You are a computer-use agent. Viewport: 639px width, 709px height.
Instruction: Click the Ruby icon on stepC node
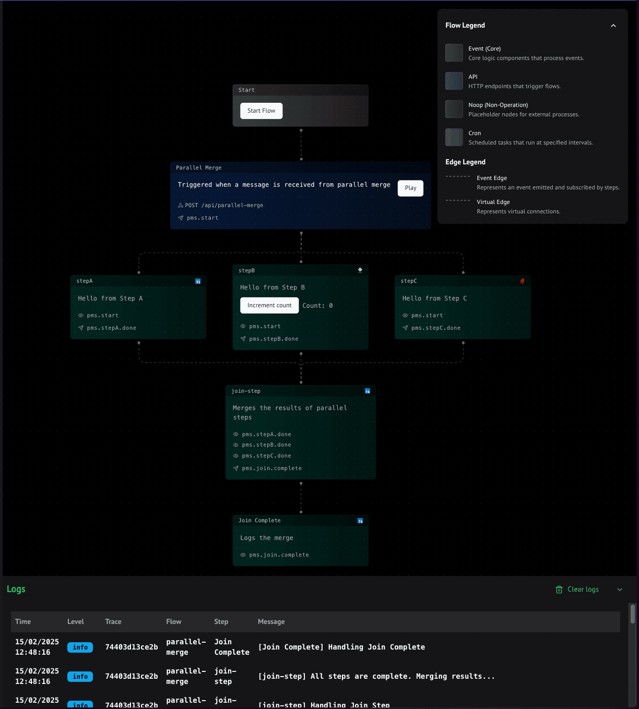[522, 281]
